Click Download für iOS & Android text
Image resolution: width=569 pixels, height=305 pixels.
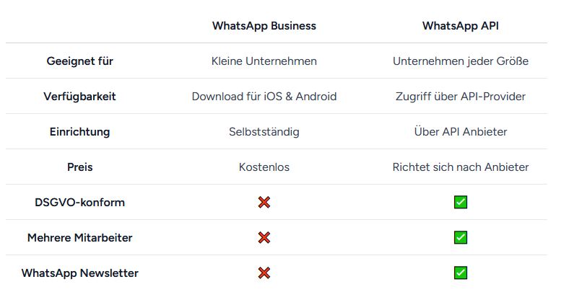(x=264, y=97)
